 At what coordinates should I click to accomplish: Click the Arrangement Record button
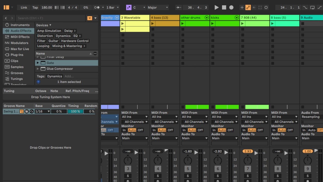(x=231, y=7)
